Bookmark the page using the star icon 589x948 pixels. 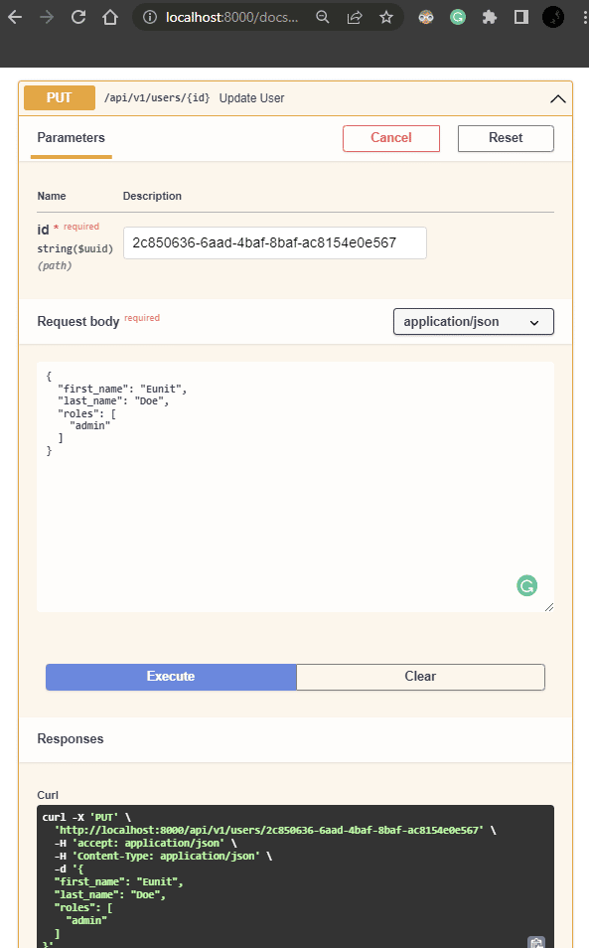(386, 17)
